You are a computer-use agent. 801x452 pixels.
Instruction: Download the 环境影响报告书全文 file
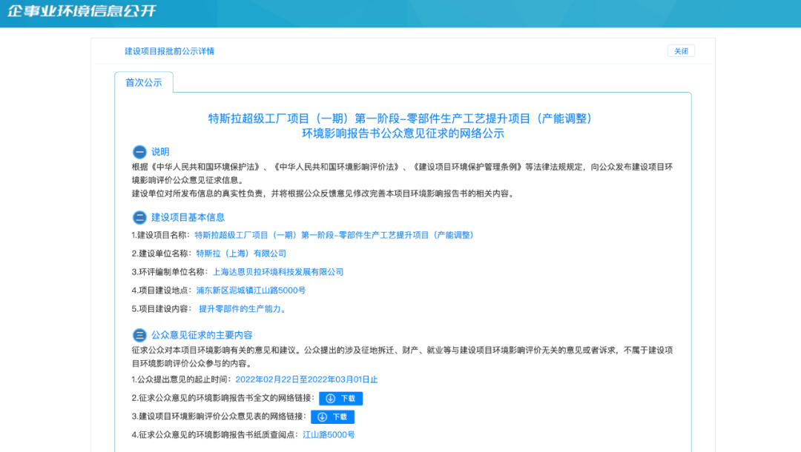tap(340, 399)
